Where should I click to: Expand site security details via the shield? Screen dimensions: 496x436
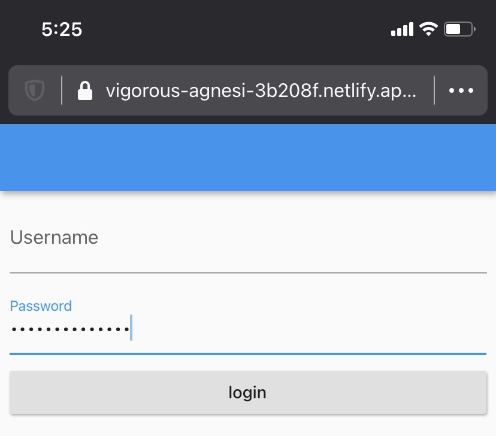click(34, 90)
